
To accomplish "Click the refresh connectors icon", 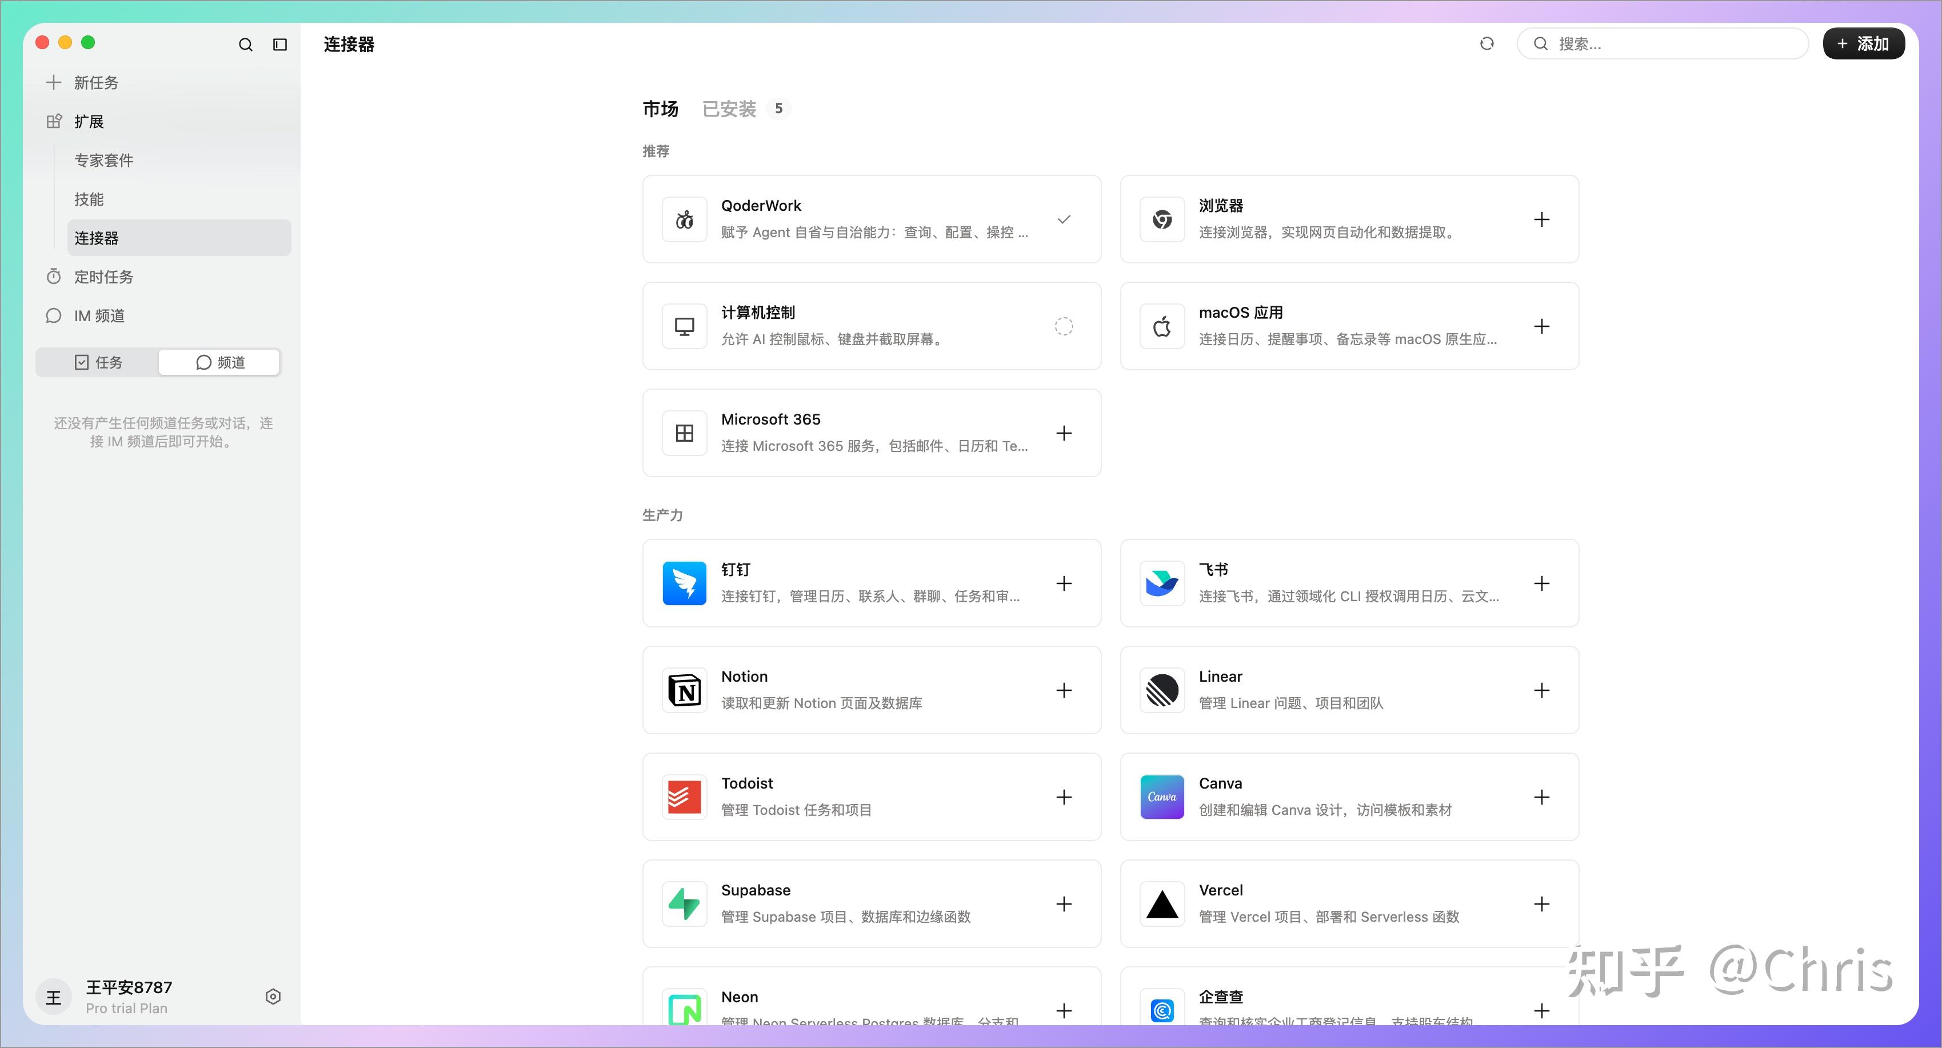I will 1487,44.
